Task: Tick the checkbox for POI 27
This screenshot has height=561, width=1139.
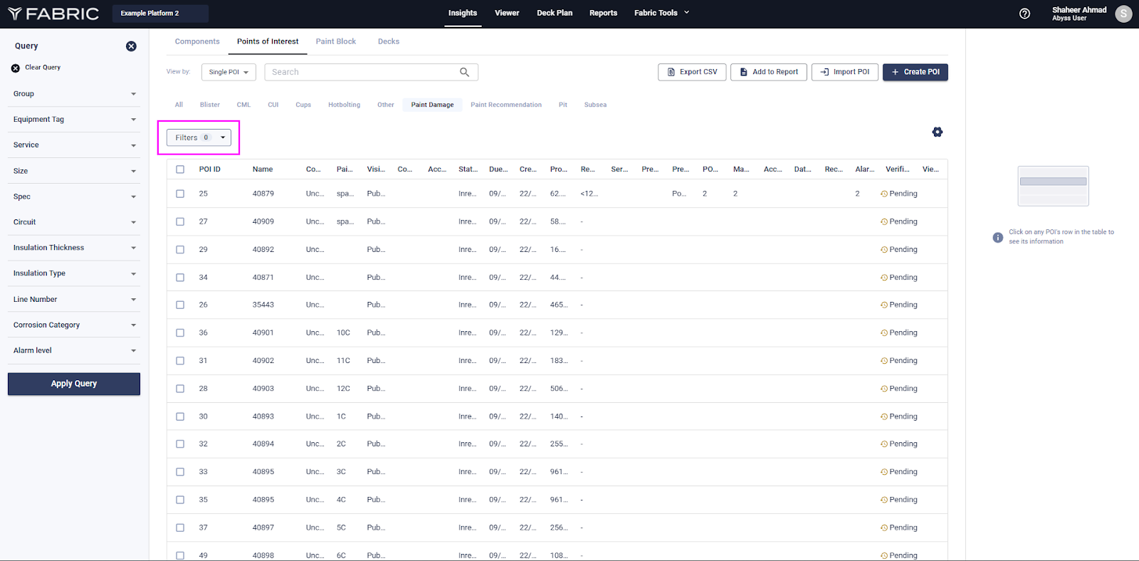Action: click(180, 221)
